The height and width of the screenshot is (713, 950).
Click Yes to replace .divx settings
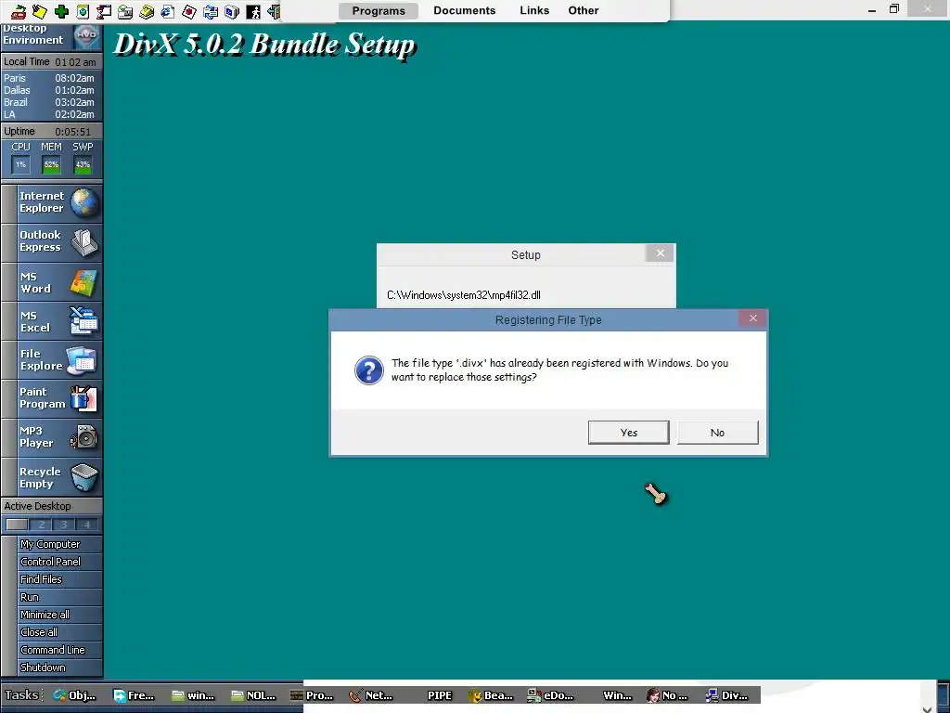point(628,433)
